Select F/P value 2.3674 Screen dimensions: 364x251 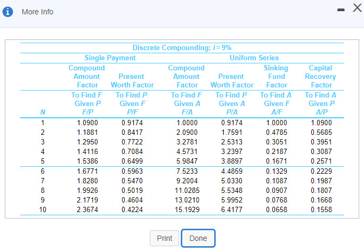pyautogui.click(x=87, y=209)
